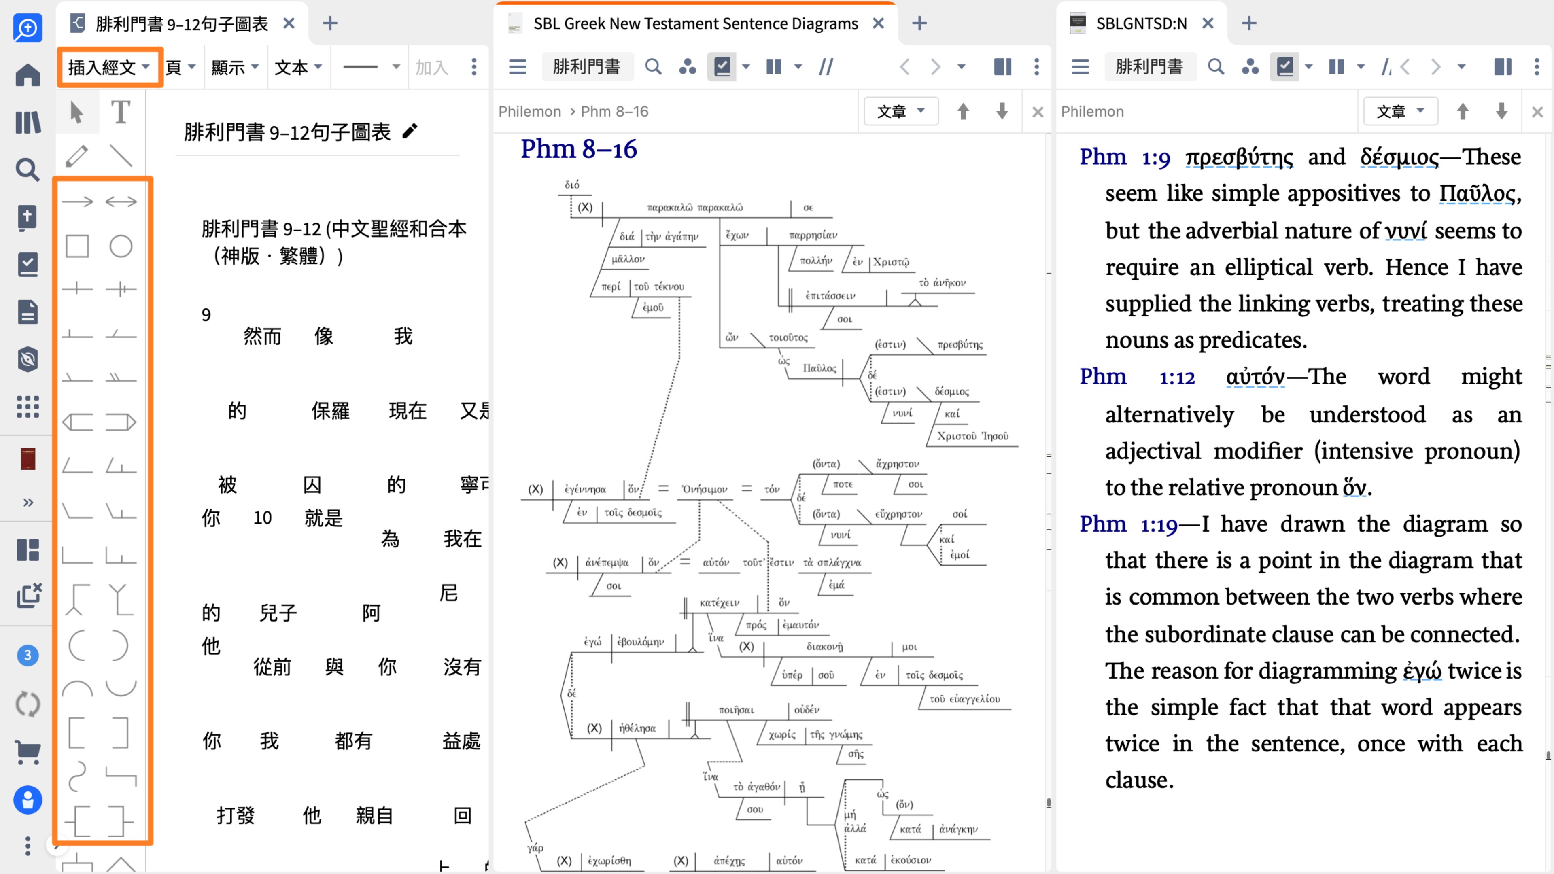Open the Library icon in the left sidebar
Image resolution: width=1554 pixels, height=874 pixels.
coord(28,123)
